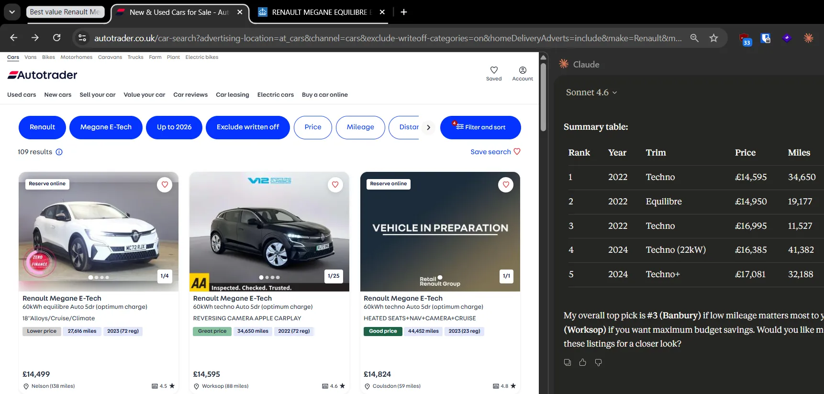Select the Bikes category link
The height and width of the screenshot is (394, 824).
[x=48, y=57]
